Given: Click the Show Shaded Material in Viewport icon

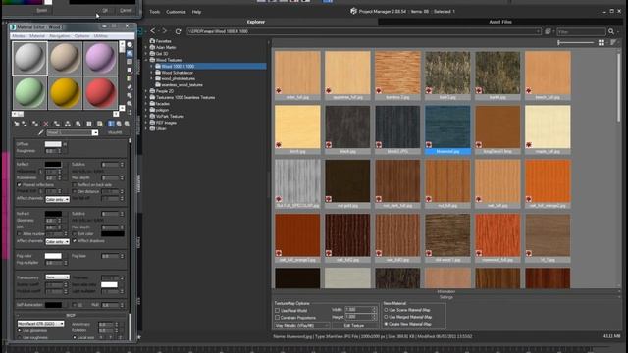Looking at the screenshot, I should pyautogui.click(x=100, y=124).
